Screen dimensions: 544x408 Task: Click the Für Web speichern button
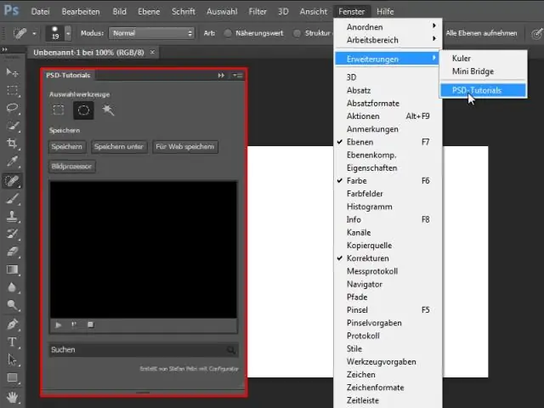(x=185, y=147)
